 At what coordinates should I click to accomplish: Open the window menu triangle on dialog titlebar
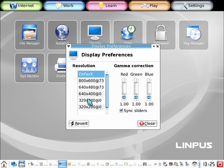(69, 46)
